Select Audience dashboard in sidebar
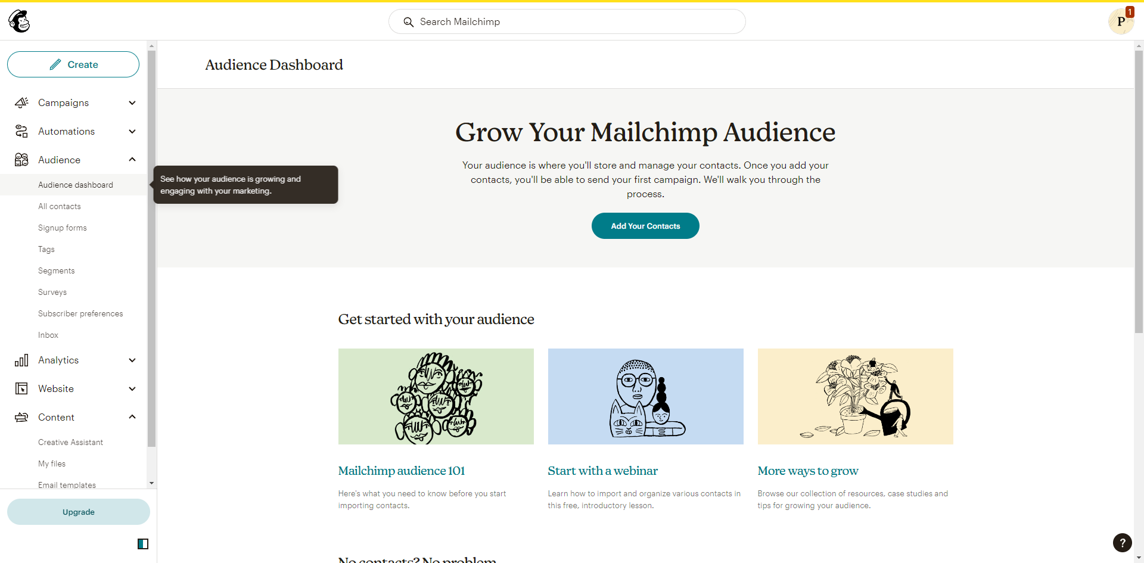 point(73,185)
